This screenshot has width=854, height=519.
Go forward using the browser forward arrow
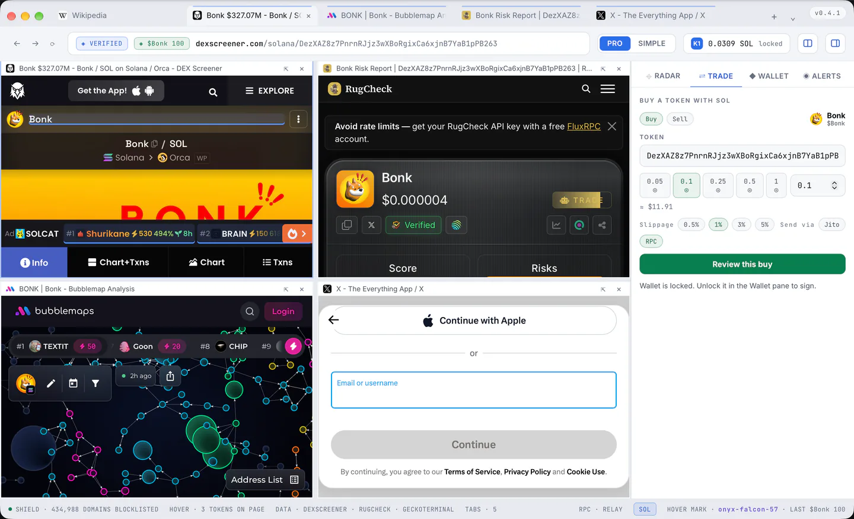click(x=36, y=43)
